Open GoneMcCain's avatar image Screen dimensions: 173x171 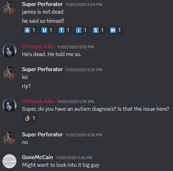pos(9,161)
